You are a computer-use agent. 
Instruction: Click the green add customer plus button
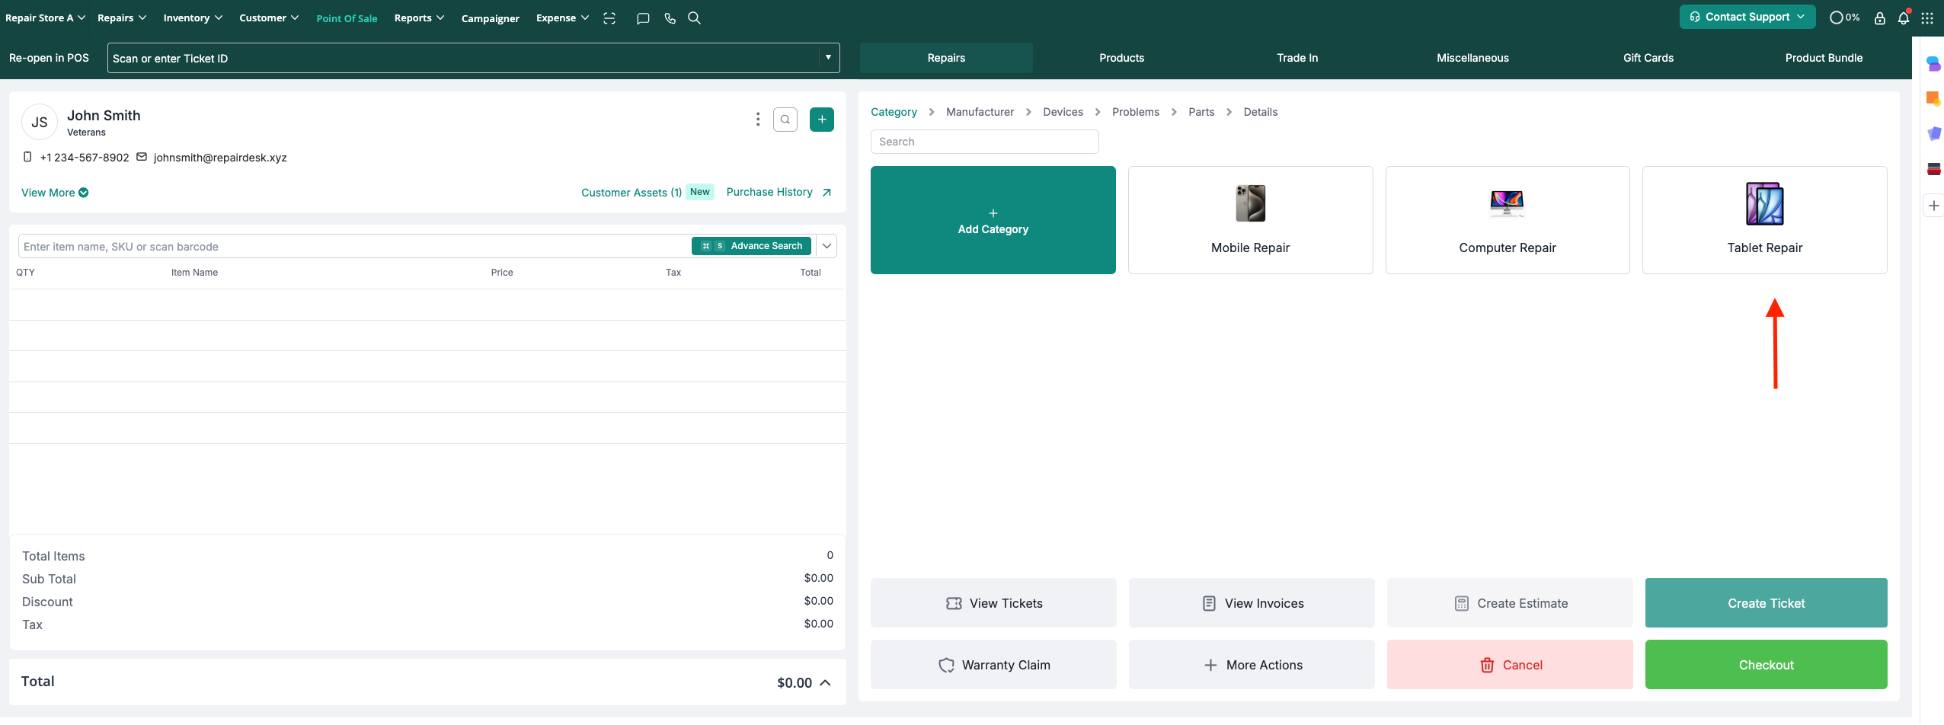click(x=821, y=120)
